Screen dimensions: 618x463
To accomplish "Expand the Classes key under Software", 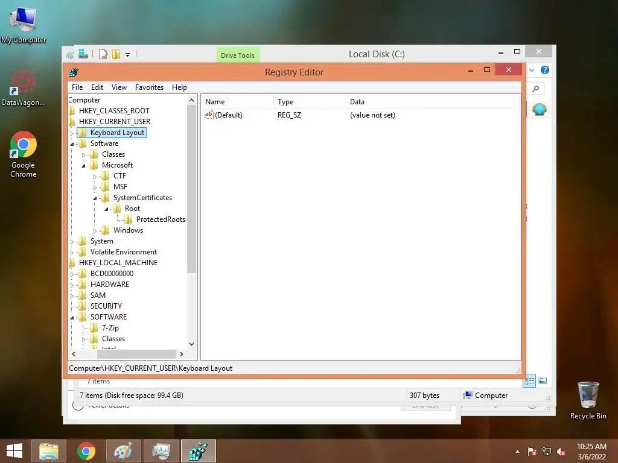I will (x=83, y=155).
